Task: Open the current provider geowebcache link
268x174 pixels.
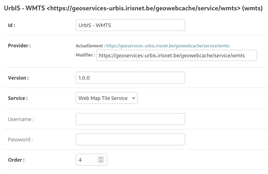Action: coord(167,46)
